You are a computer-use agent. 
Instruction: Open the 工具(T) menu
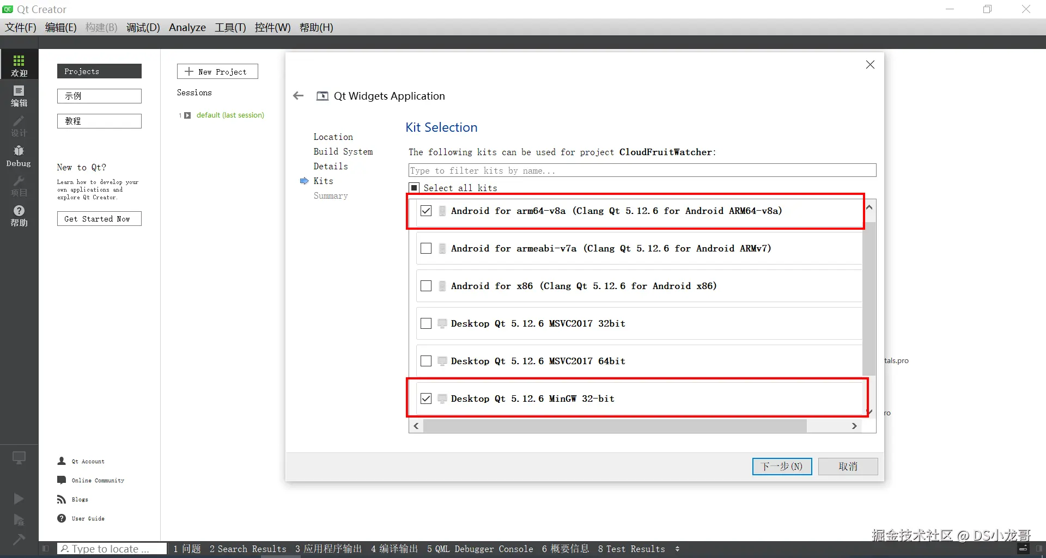[230, 27]
